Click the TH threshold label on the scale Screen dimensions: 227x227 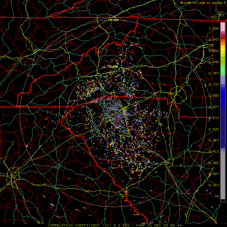click(x=217, y=196)
